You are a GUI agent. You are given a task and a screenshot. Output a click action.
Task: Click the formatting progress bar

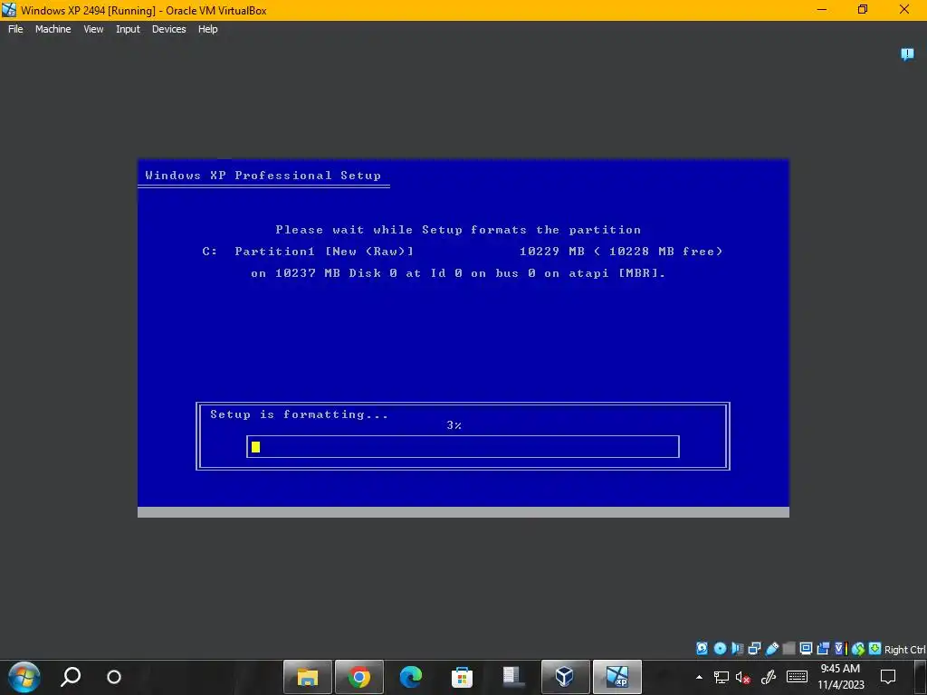point(463,447)
